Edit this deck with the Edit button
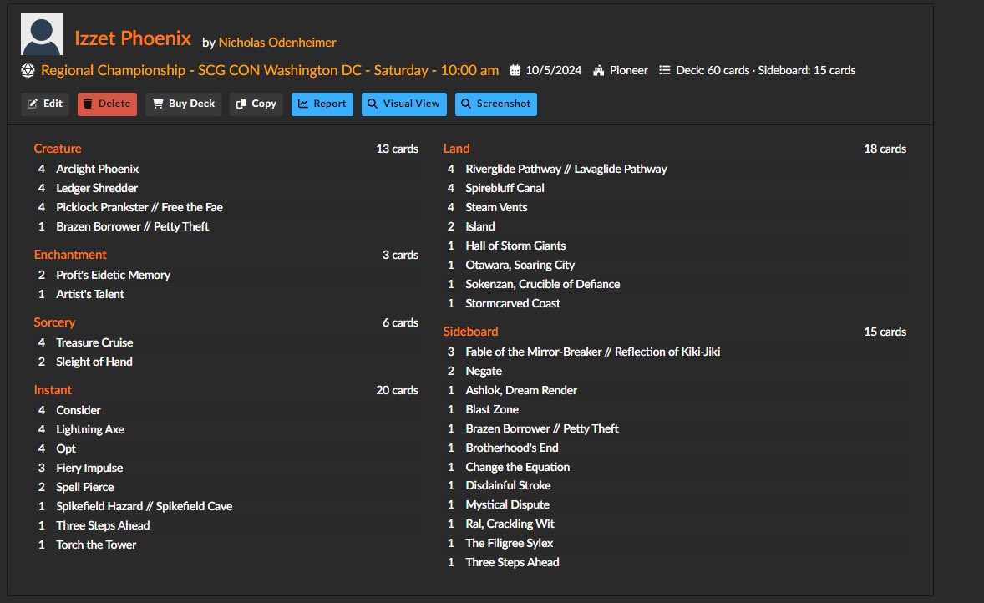 45,104
